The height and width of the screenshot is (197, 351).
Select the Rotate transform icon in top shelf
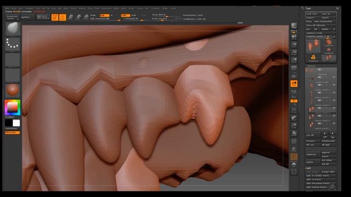(86, 17)
